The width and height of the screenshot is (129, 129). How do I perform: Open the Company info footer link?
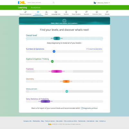pyautogui.click(x=27, y=121)
